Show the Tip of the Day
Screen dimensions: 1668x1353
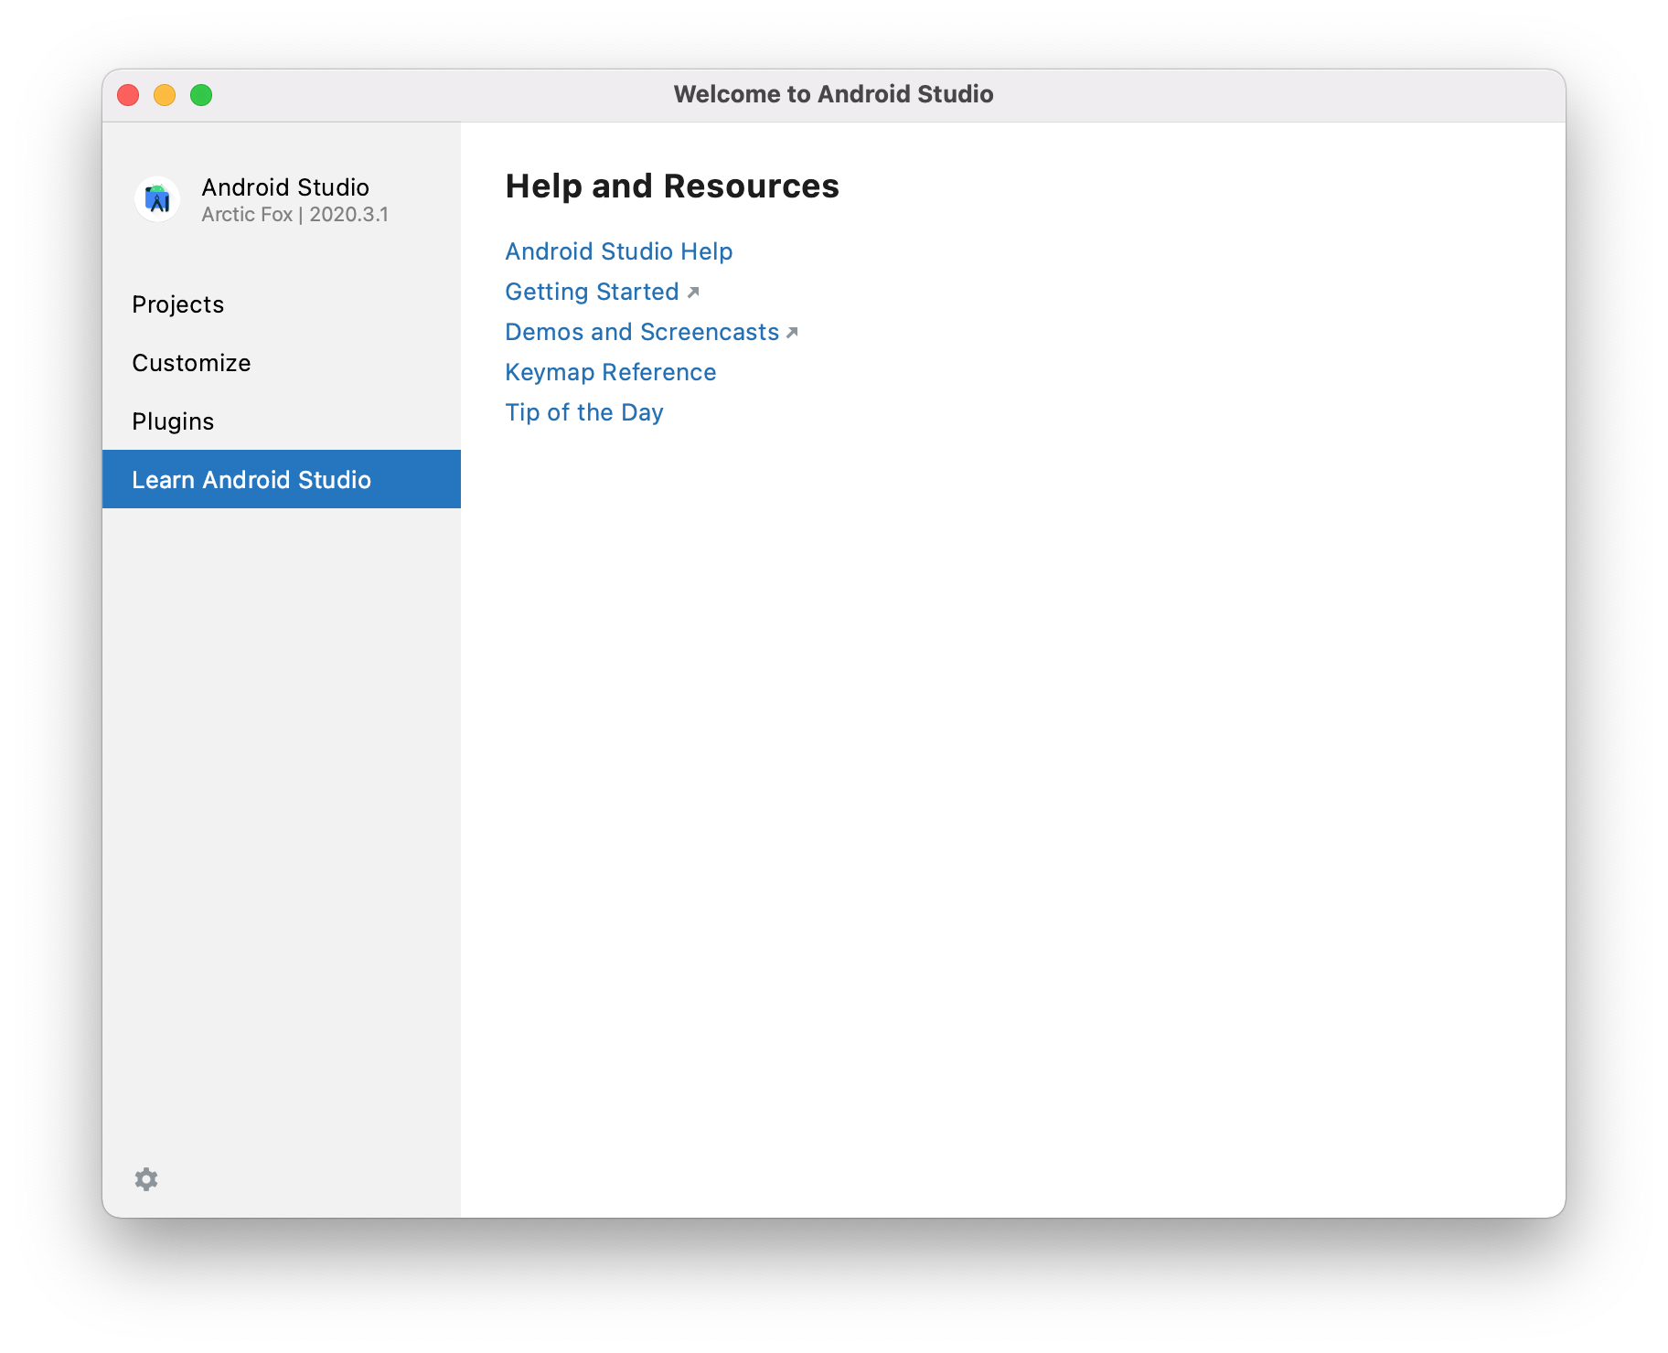point(583,412)
